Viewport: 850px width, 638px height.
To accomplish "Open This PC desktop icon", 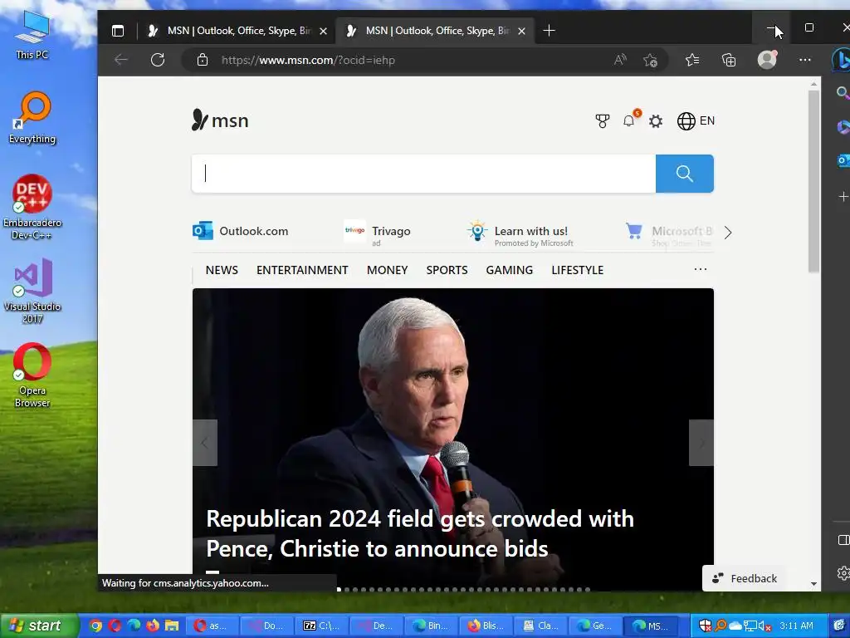I will pyautogui.click(x=32, y=35).
